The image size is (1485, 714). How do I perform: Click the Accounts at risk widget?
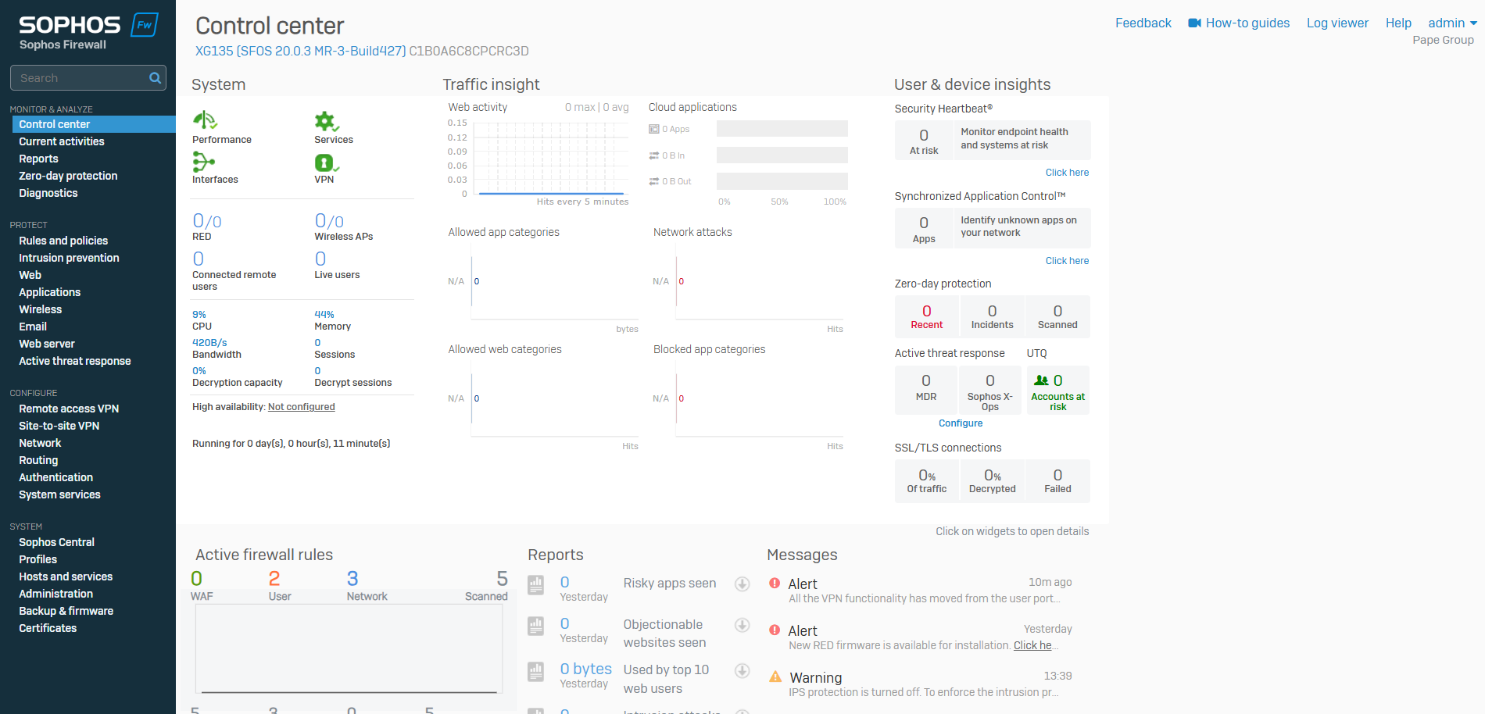(x=1057, y=391)
